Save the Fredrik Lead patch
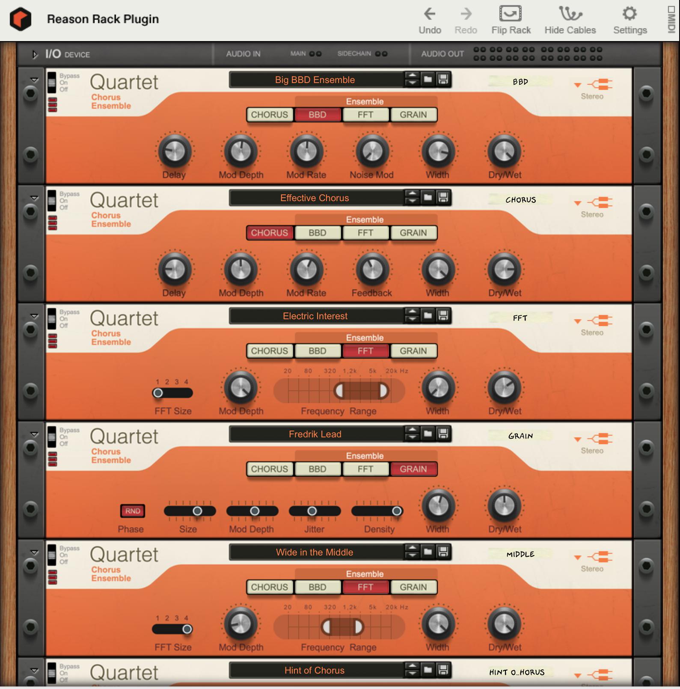Screen dimensions: 680x689 tap(443, 434)
